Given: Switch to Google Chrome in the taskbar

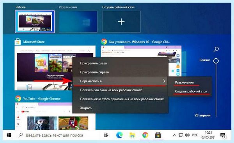Looking at the screenshot, I should click(x=145, y=135).
